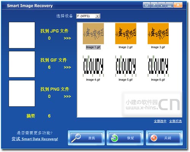Open the settings gear icon in title bar
190x152 pixels.
(x=147, y=5)
